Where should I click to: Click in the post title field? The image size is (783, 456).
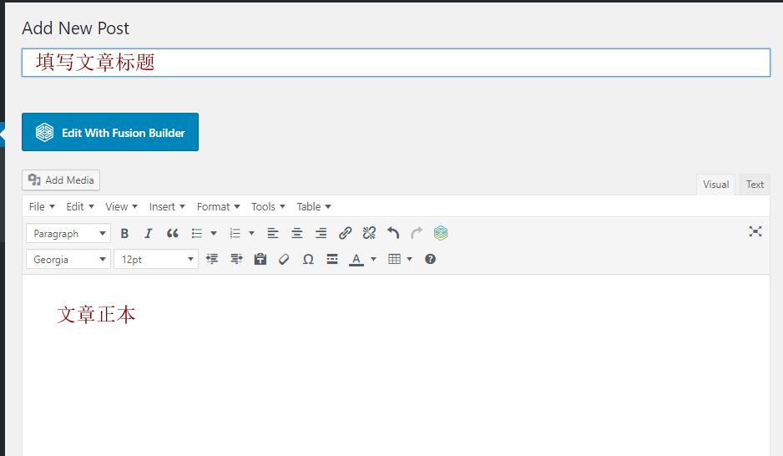pos(396,63)
